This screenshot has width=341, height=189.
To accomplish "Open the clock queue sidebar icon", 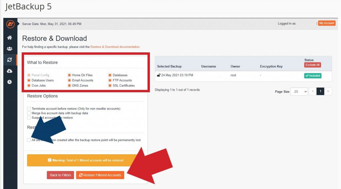I will point(10,82).
